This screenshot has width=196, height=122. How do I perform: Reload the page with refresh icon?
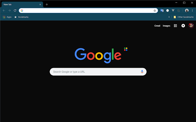pyautogui.click(x=15, y=11)
